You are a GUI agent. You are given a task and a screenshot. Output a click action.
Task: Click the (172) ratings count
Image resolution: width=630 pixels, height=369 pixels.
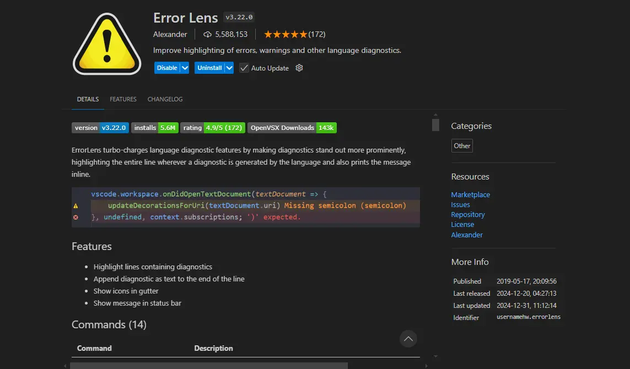(317, 35)
